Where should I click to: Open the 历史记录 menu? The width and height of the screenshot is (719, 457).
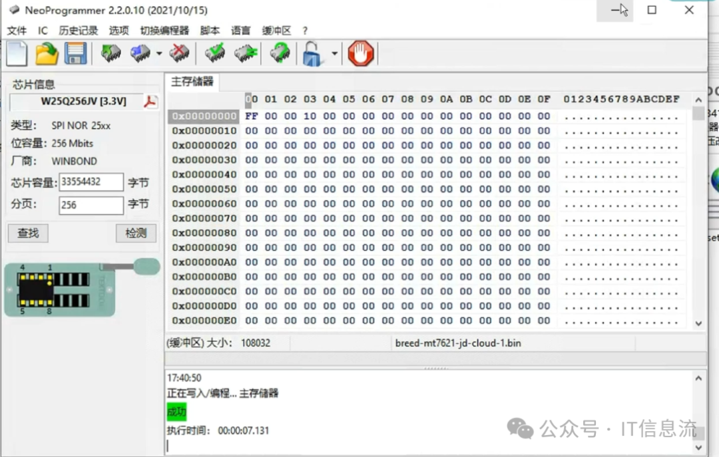click(79, 31)
